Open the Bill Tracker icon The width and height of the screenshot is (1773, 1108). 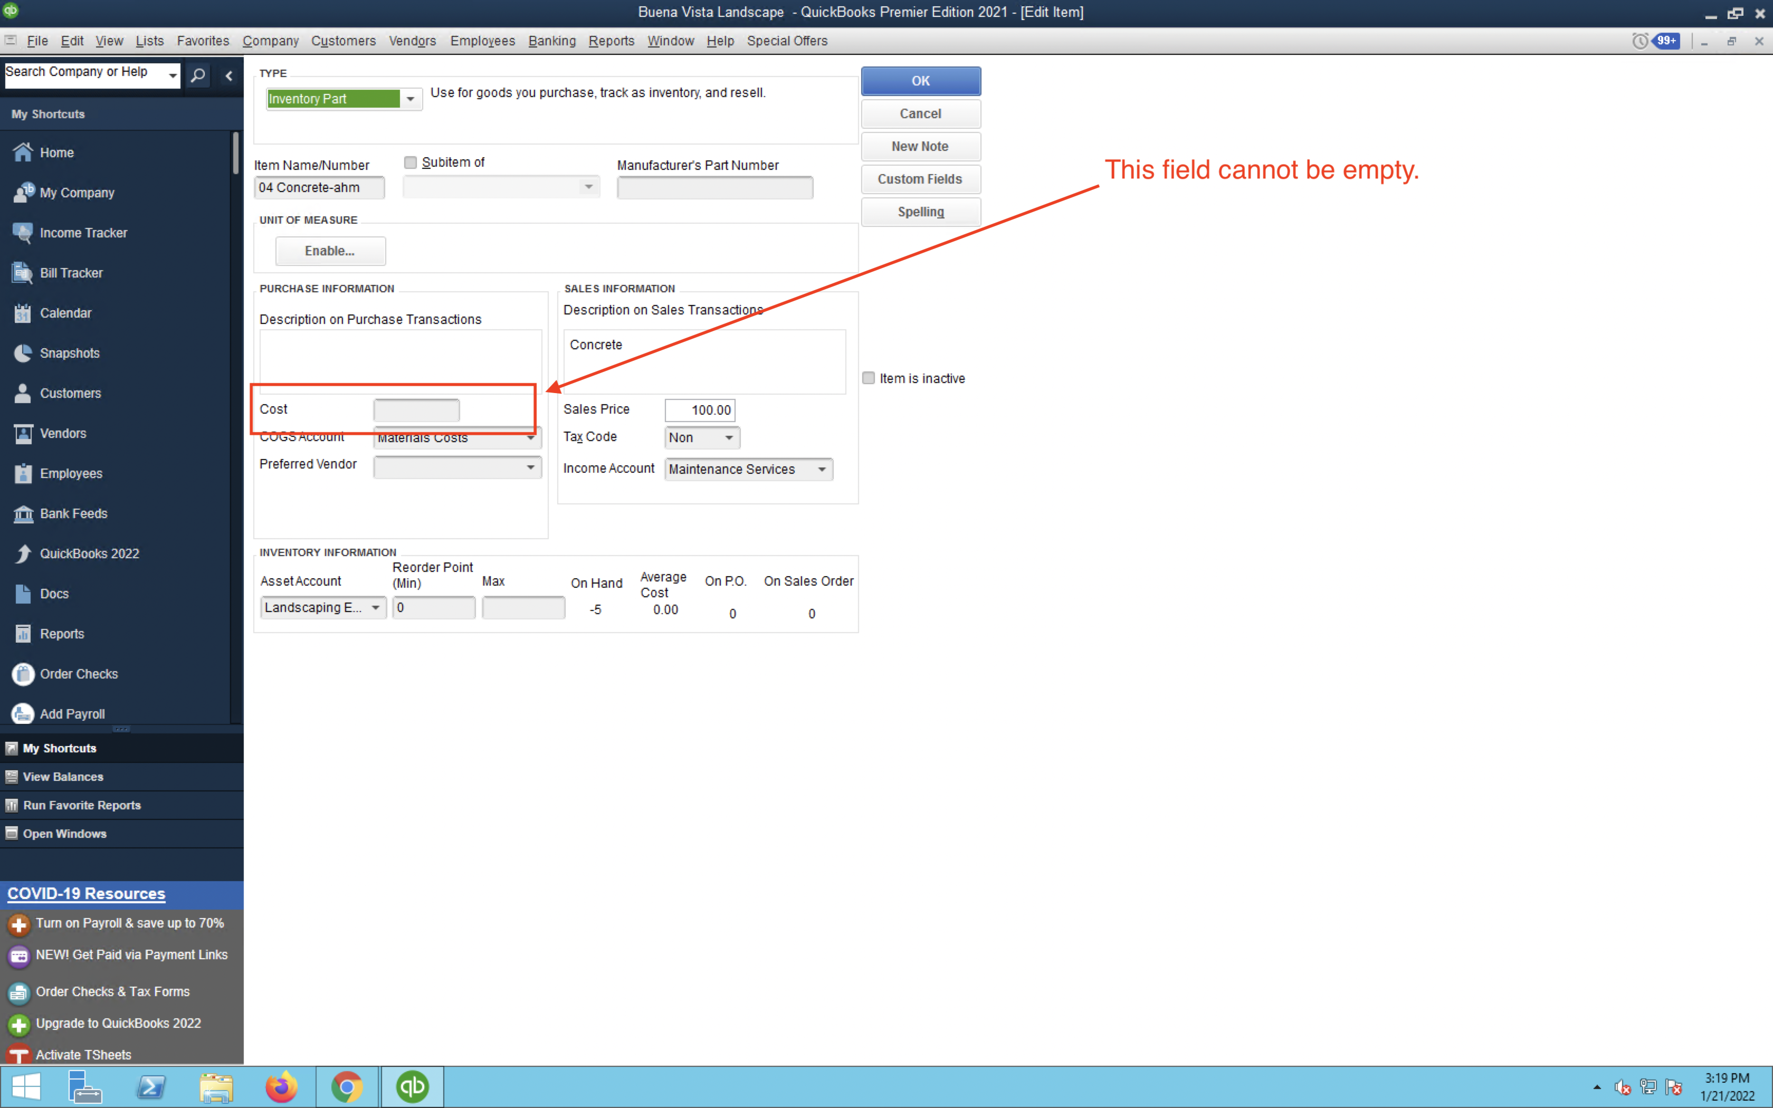[23, 273]
